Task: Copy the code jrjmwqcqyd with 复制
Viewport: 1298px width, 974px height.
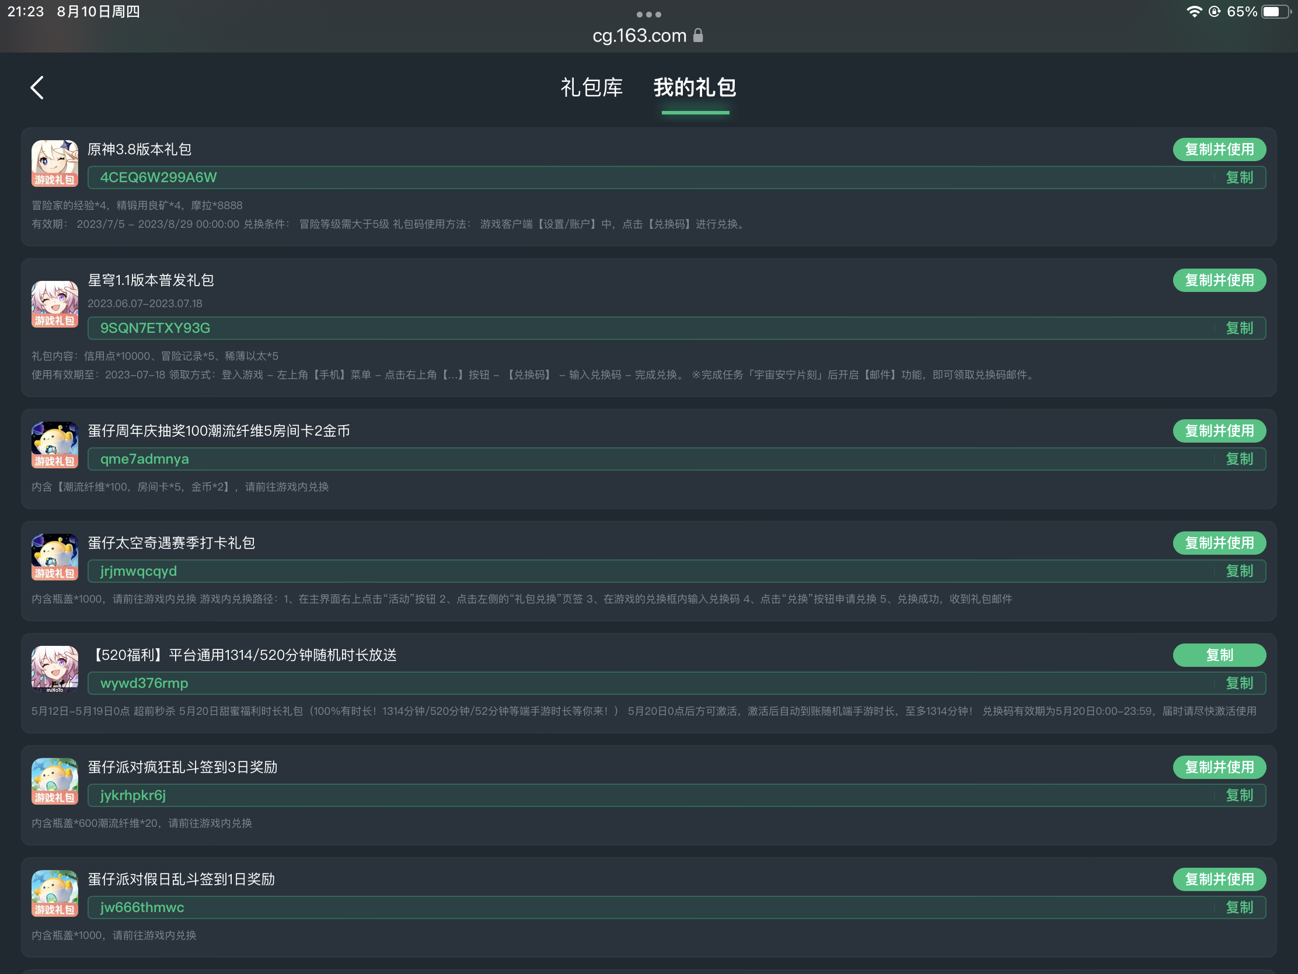Action: pos(1238,571)
